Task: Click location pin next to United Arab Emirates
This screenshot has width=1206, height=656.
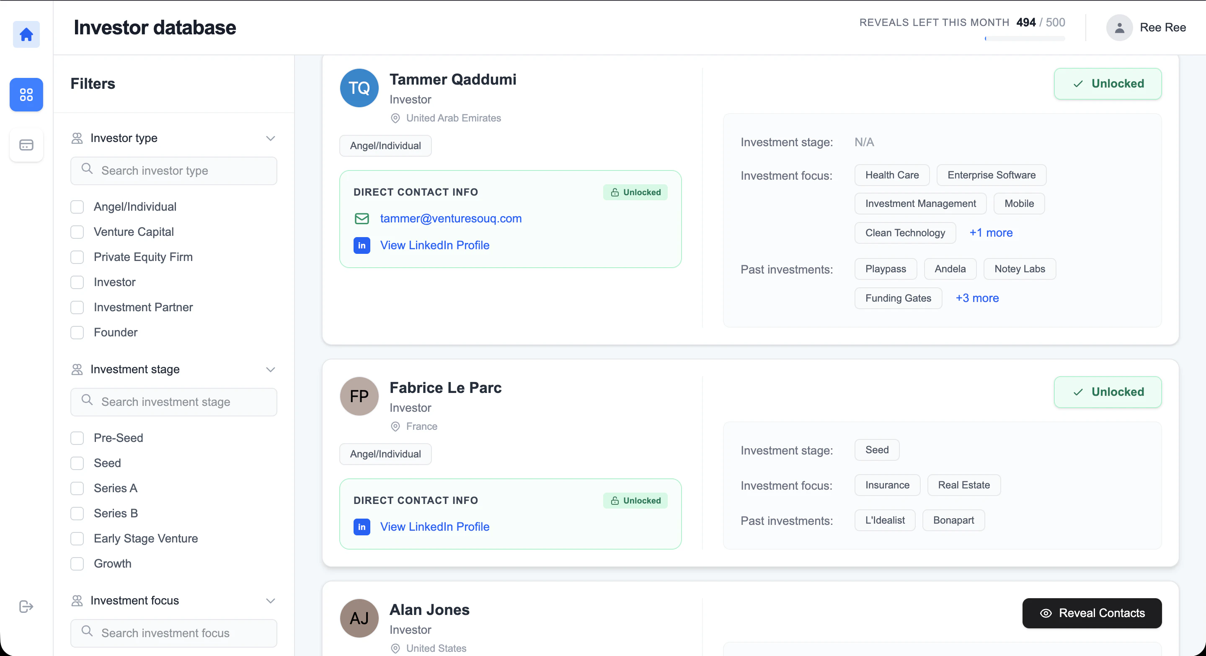Action: pos(395,119)
